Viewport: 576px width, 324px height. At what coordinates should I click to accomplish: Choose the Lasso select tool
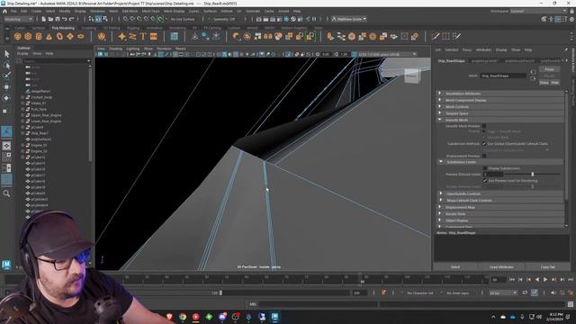[x=6, y=66]
